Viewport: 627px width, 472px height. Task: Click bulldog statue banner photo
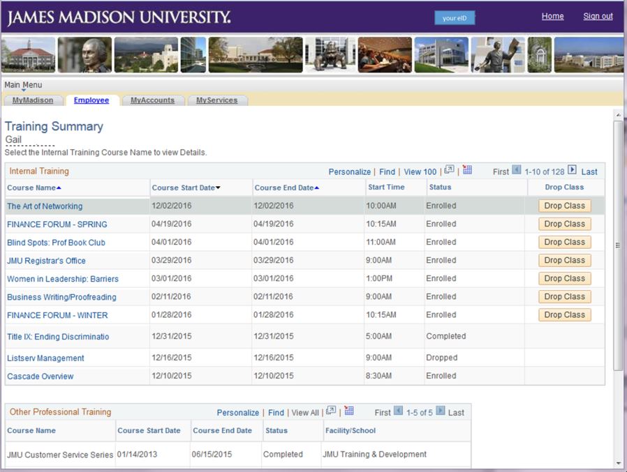(330, 54)
